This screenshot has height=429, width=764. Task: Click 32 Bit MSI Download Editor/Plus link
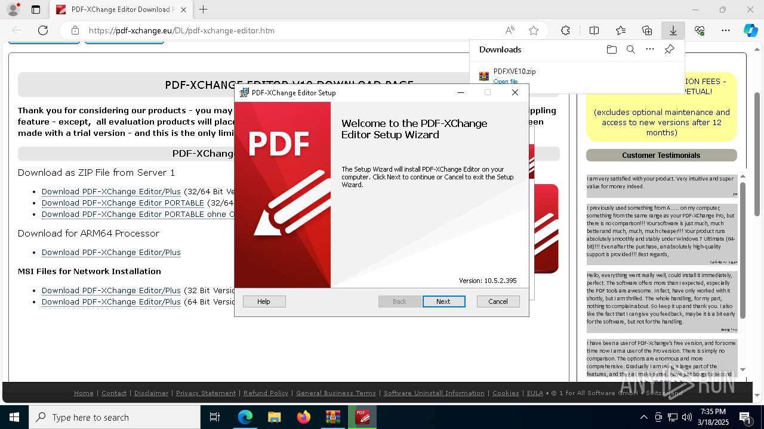(x=111, y=290)
